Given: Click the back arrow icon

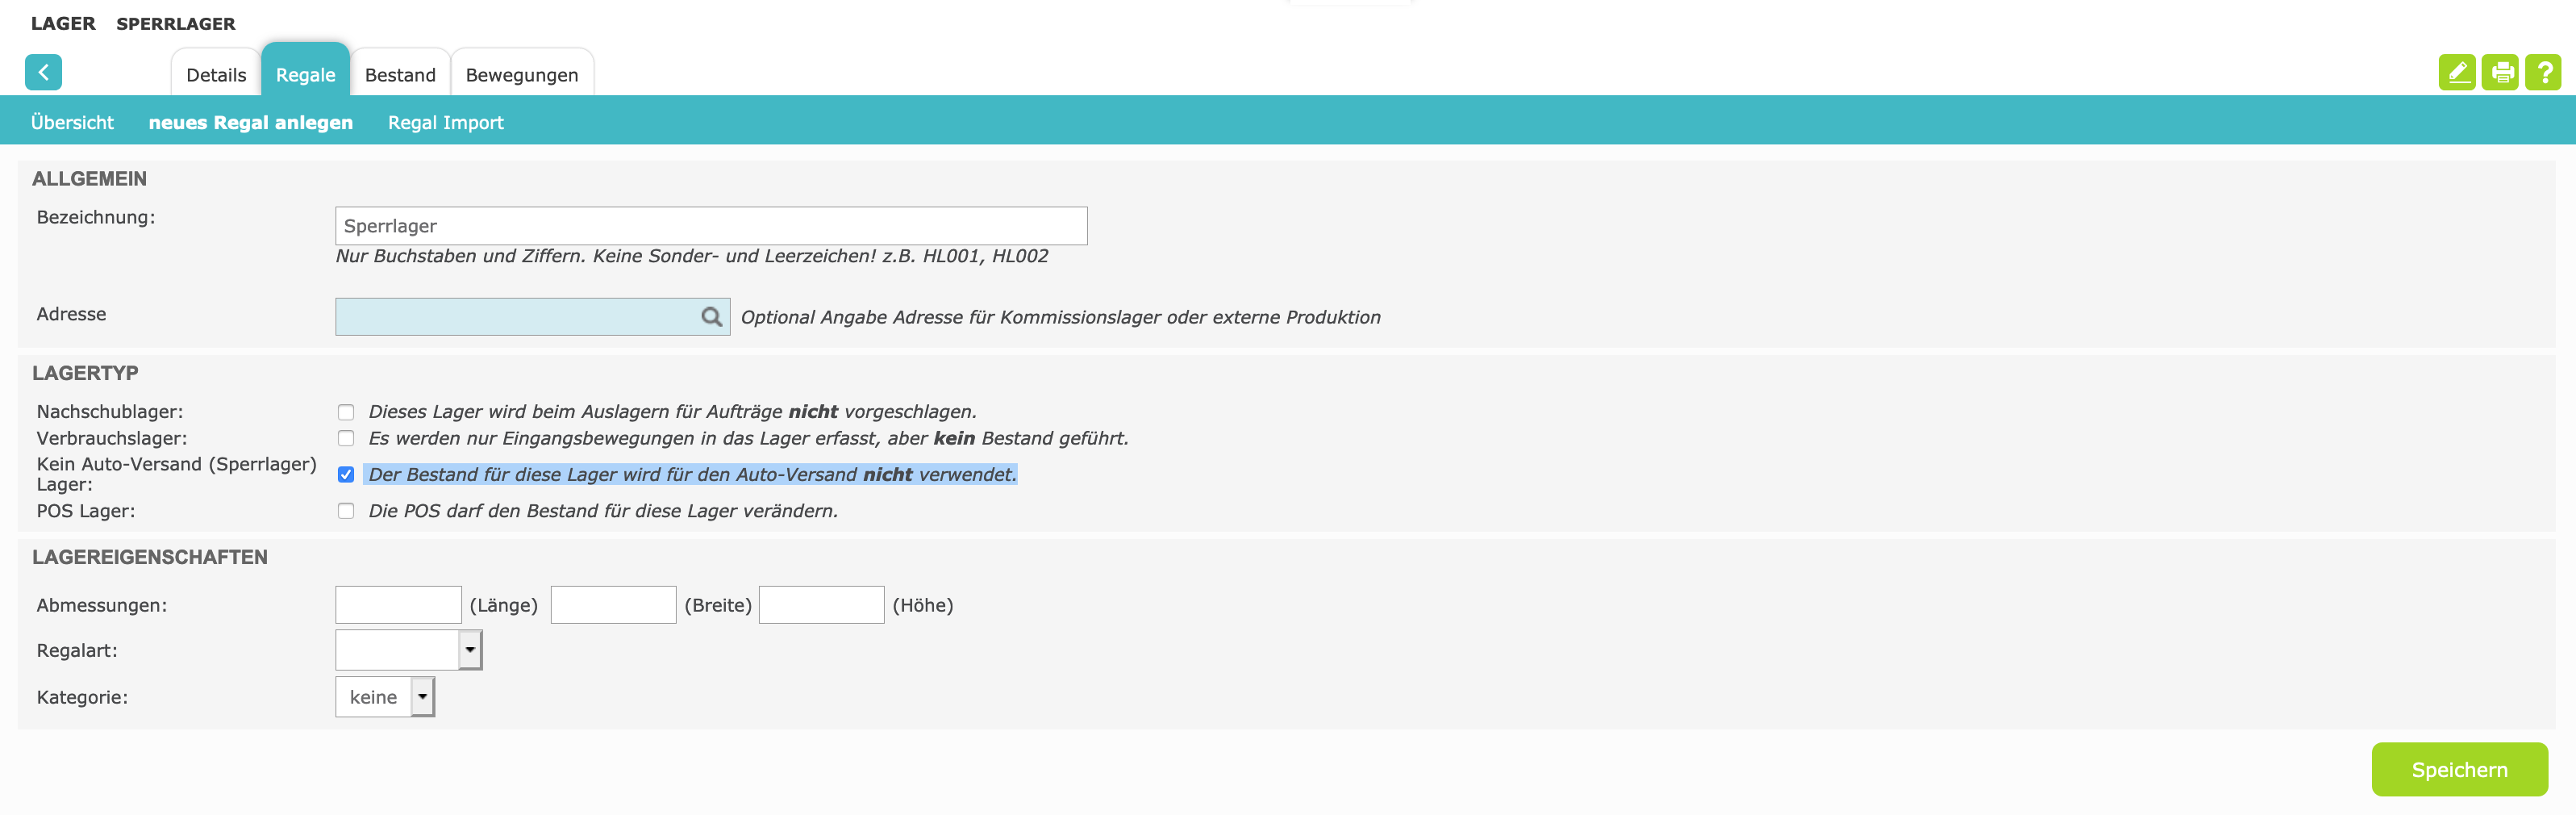Looking at the screenshot, I should click(x=43, y=72).
